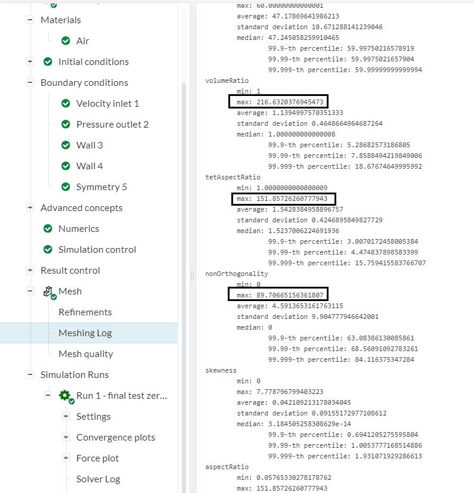
Task: Open the Symmetry 5 boundary condition
Action: point(101,187)
